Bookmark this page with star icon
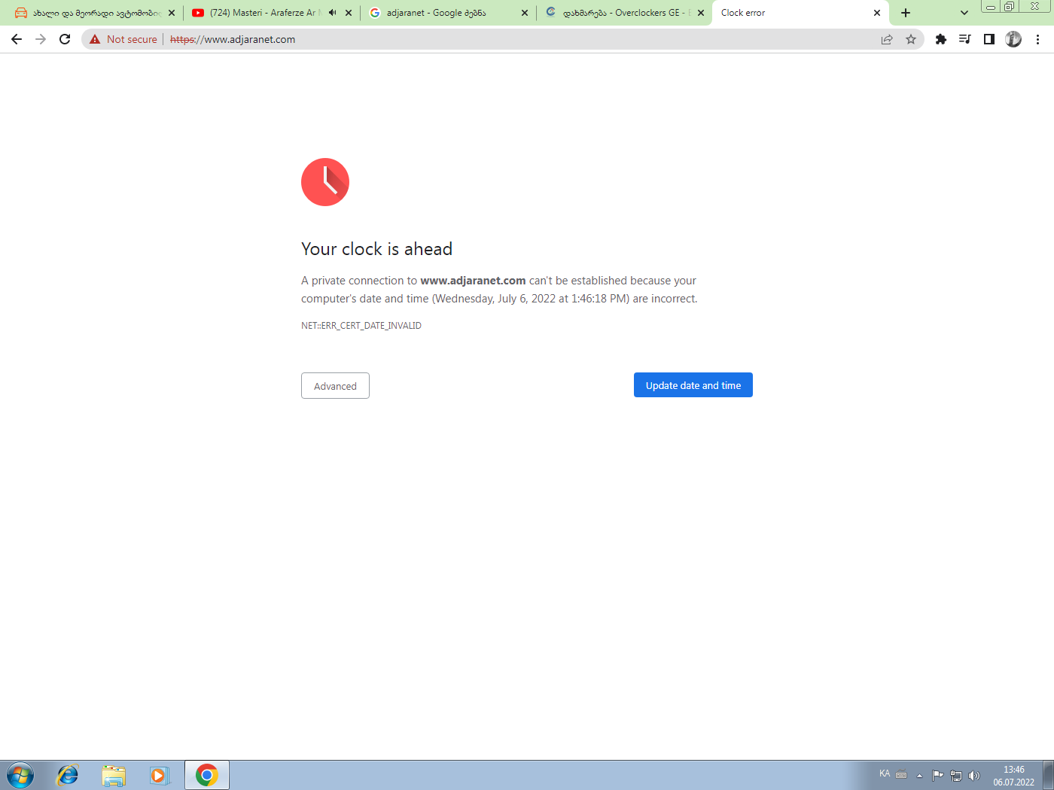The image size is (1054, 790). coord(911,39)
